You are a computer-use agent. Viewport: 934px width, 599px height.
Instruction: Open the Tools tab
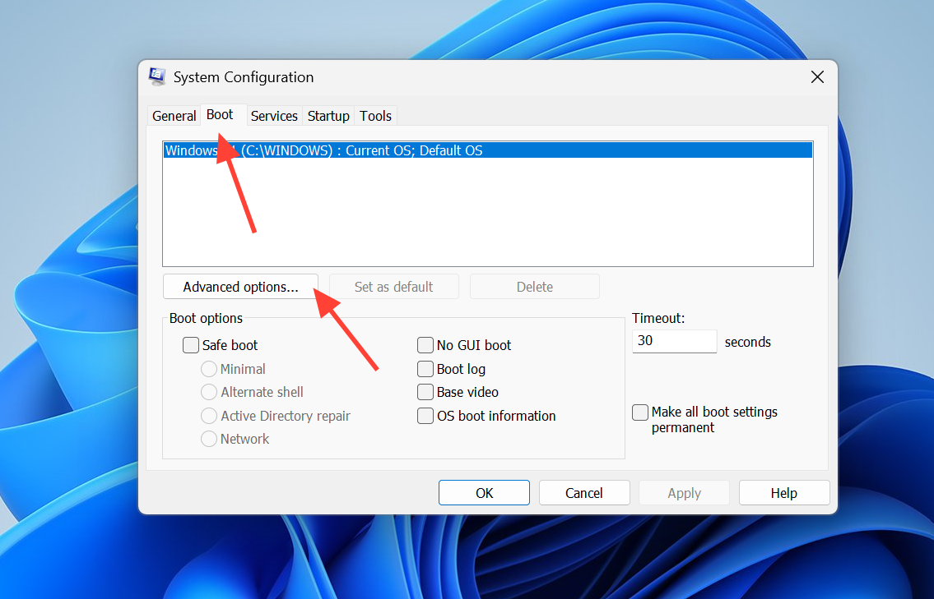[x=375, y=116]
